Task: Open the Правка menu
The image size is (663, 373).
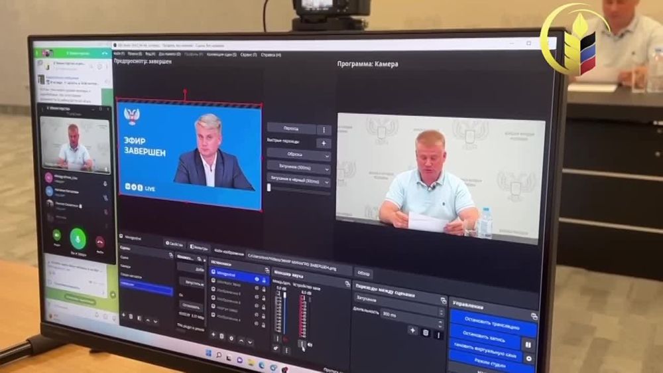Action: click(135, 54)
